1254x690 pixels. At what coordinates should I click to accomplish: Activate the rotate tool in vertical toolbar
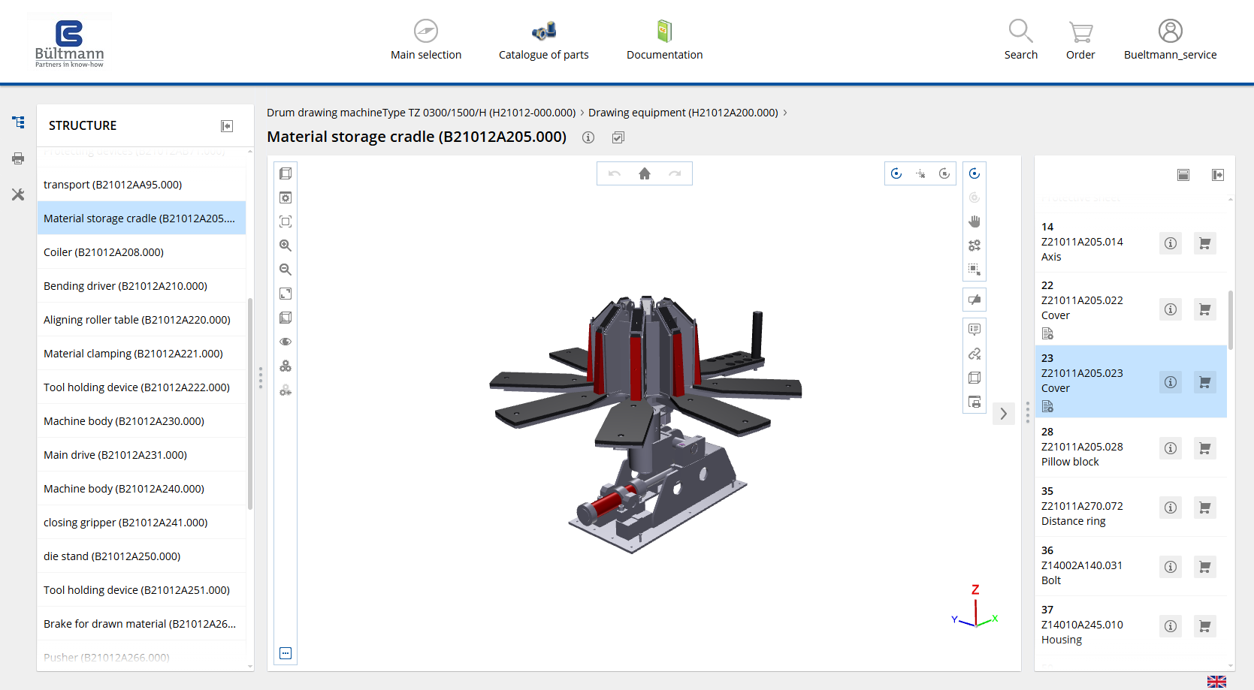pyautogui.click(x=974, y=173)
